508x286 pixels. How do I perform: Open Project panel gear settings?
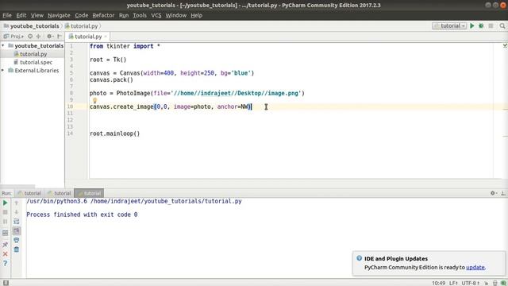click(49, 37)
